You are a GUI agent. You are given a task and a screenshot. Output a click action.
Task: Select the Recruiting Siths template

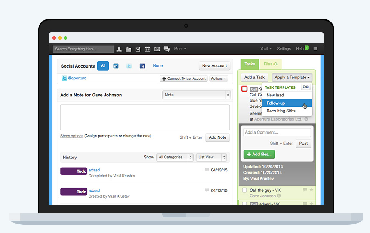coord(287,111)
